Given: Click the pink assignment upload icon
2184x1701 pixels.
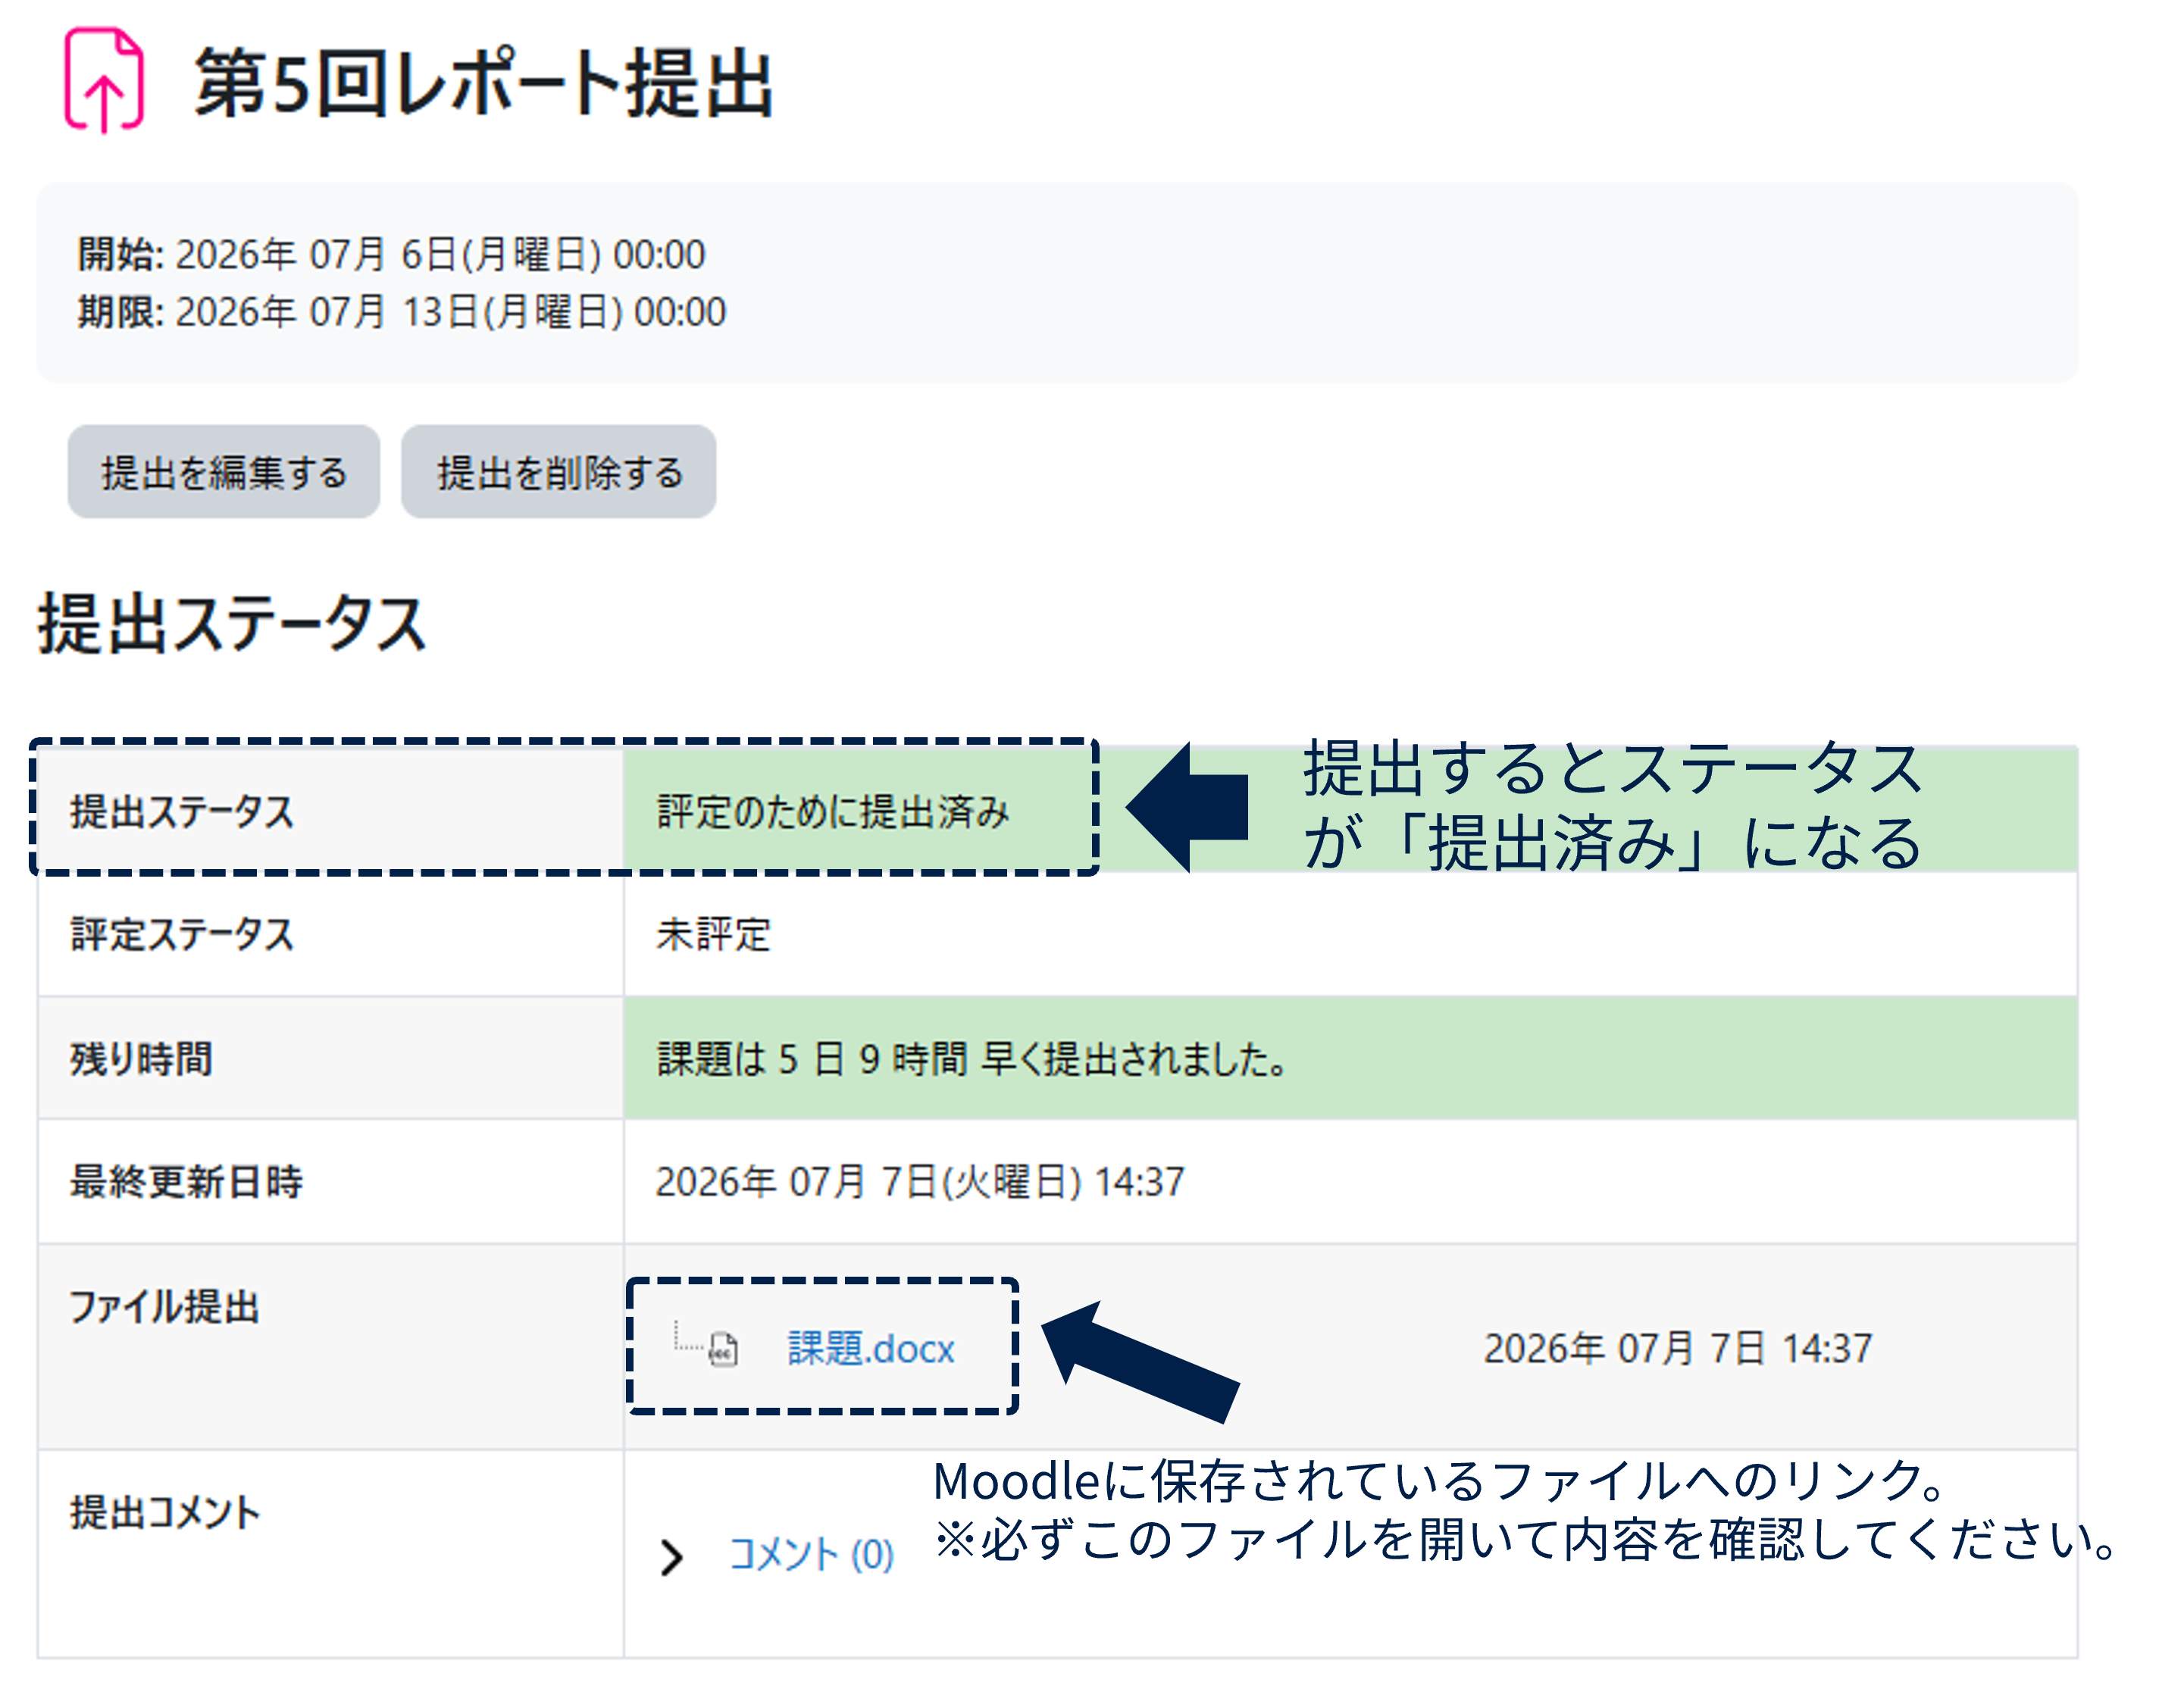Looking at the screenshot, I should pyautogui.click(x=104, y=80).
